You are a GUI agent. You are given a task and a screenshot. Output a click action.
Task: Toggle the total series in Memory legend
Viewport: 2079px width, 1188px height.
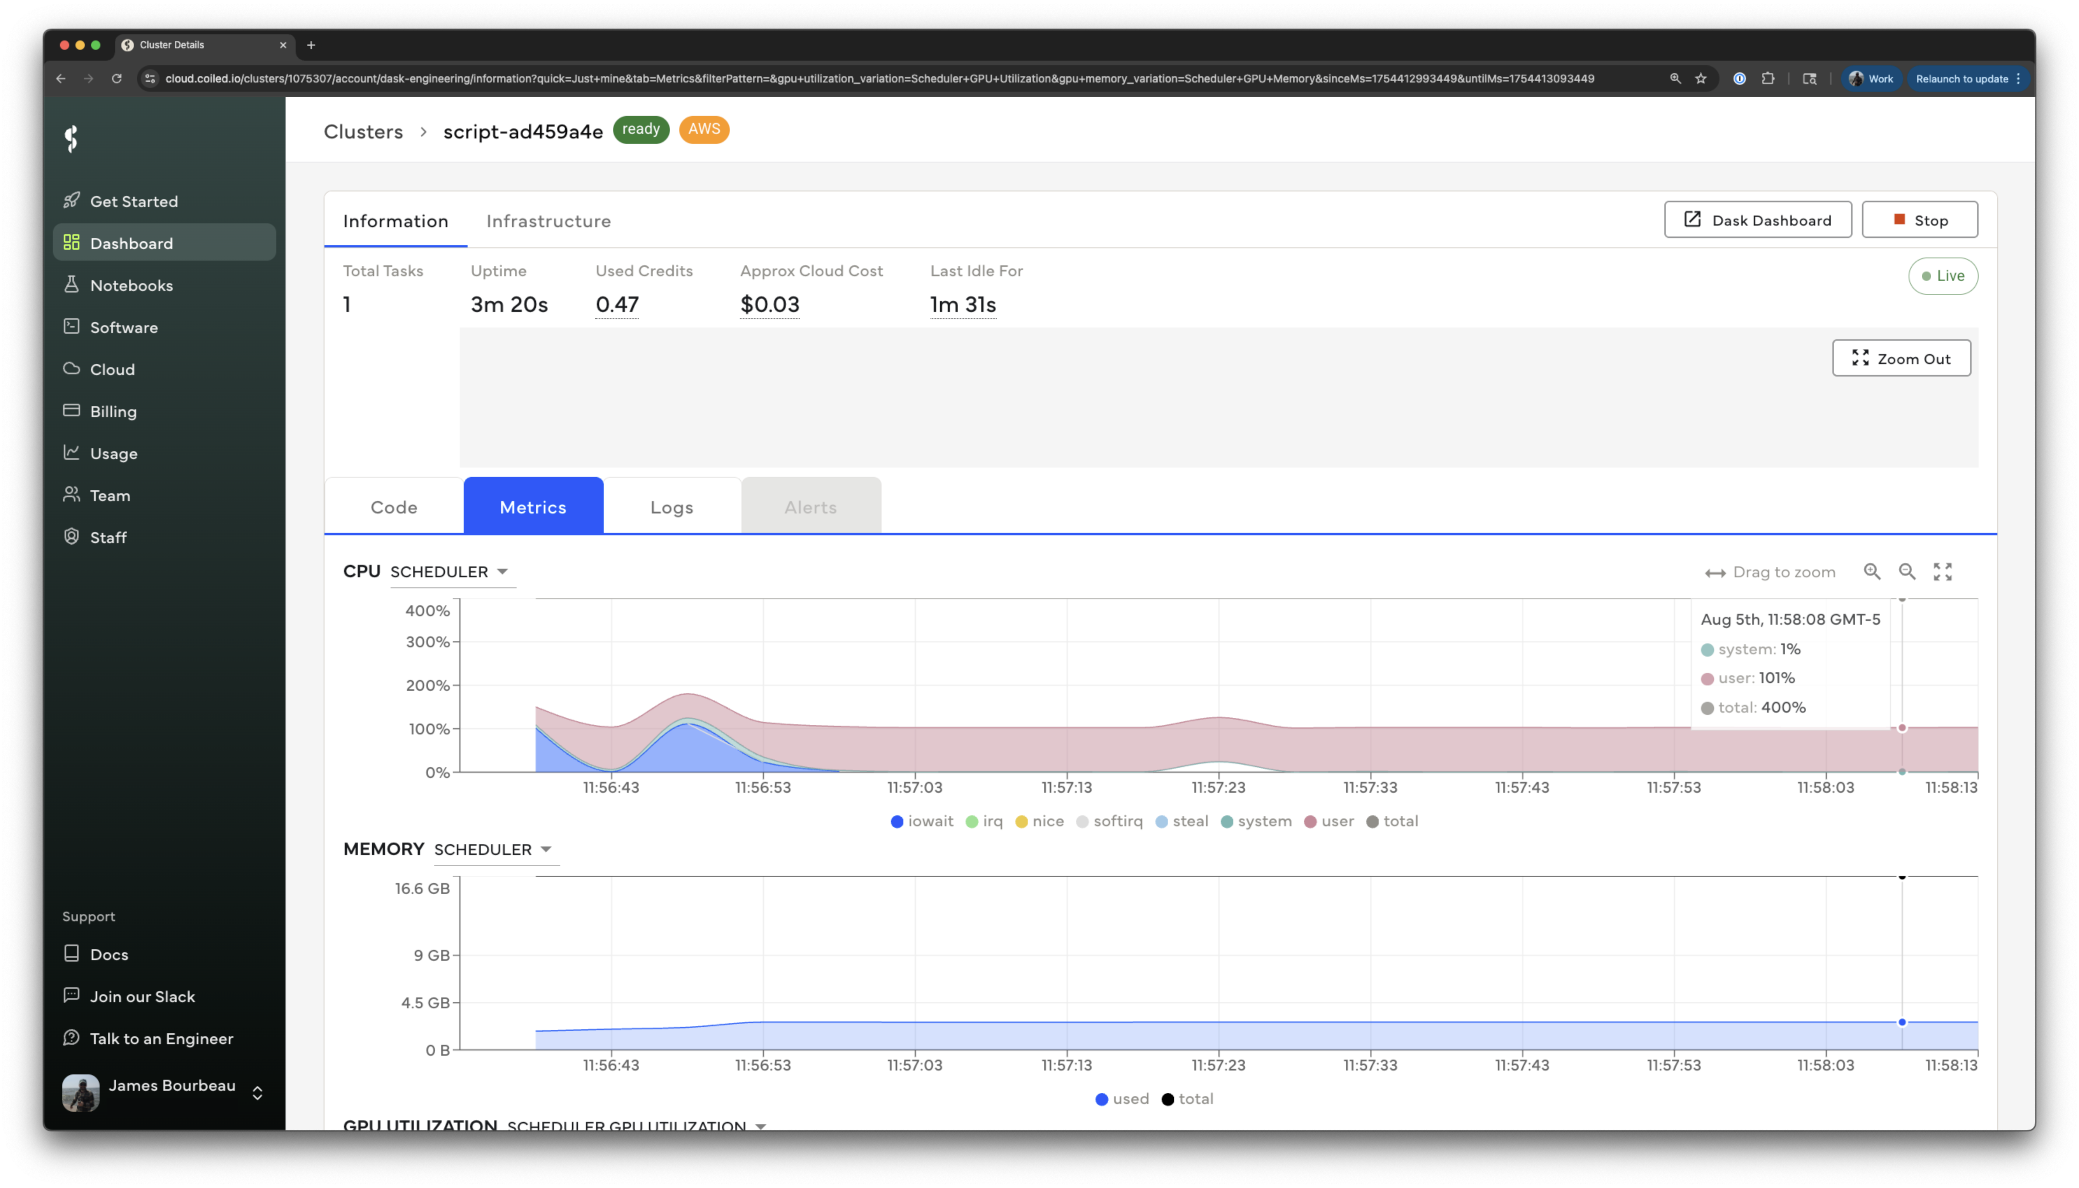1187,1098
